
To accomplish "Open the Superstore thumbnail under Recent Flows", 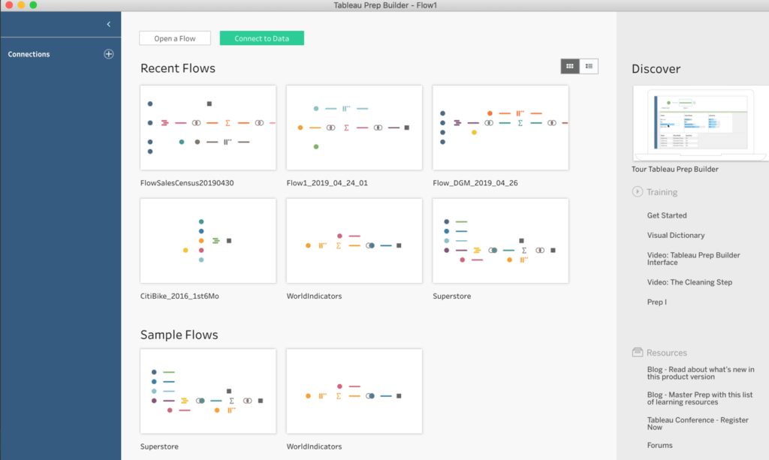I will tap(501, 241).
